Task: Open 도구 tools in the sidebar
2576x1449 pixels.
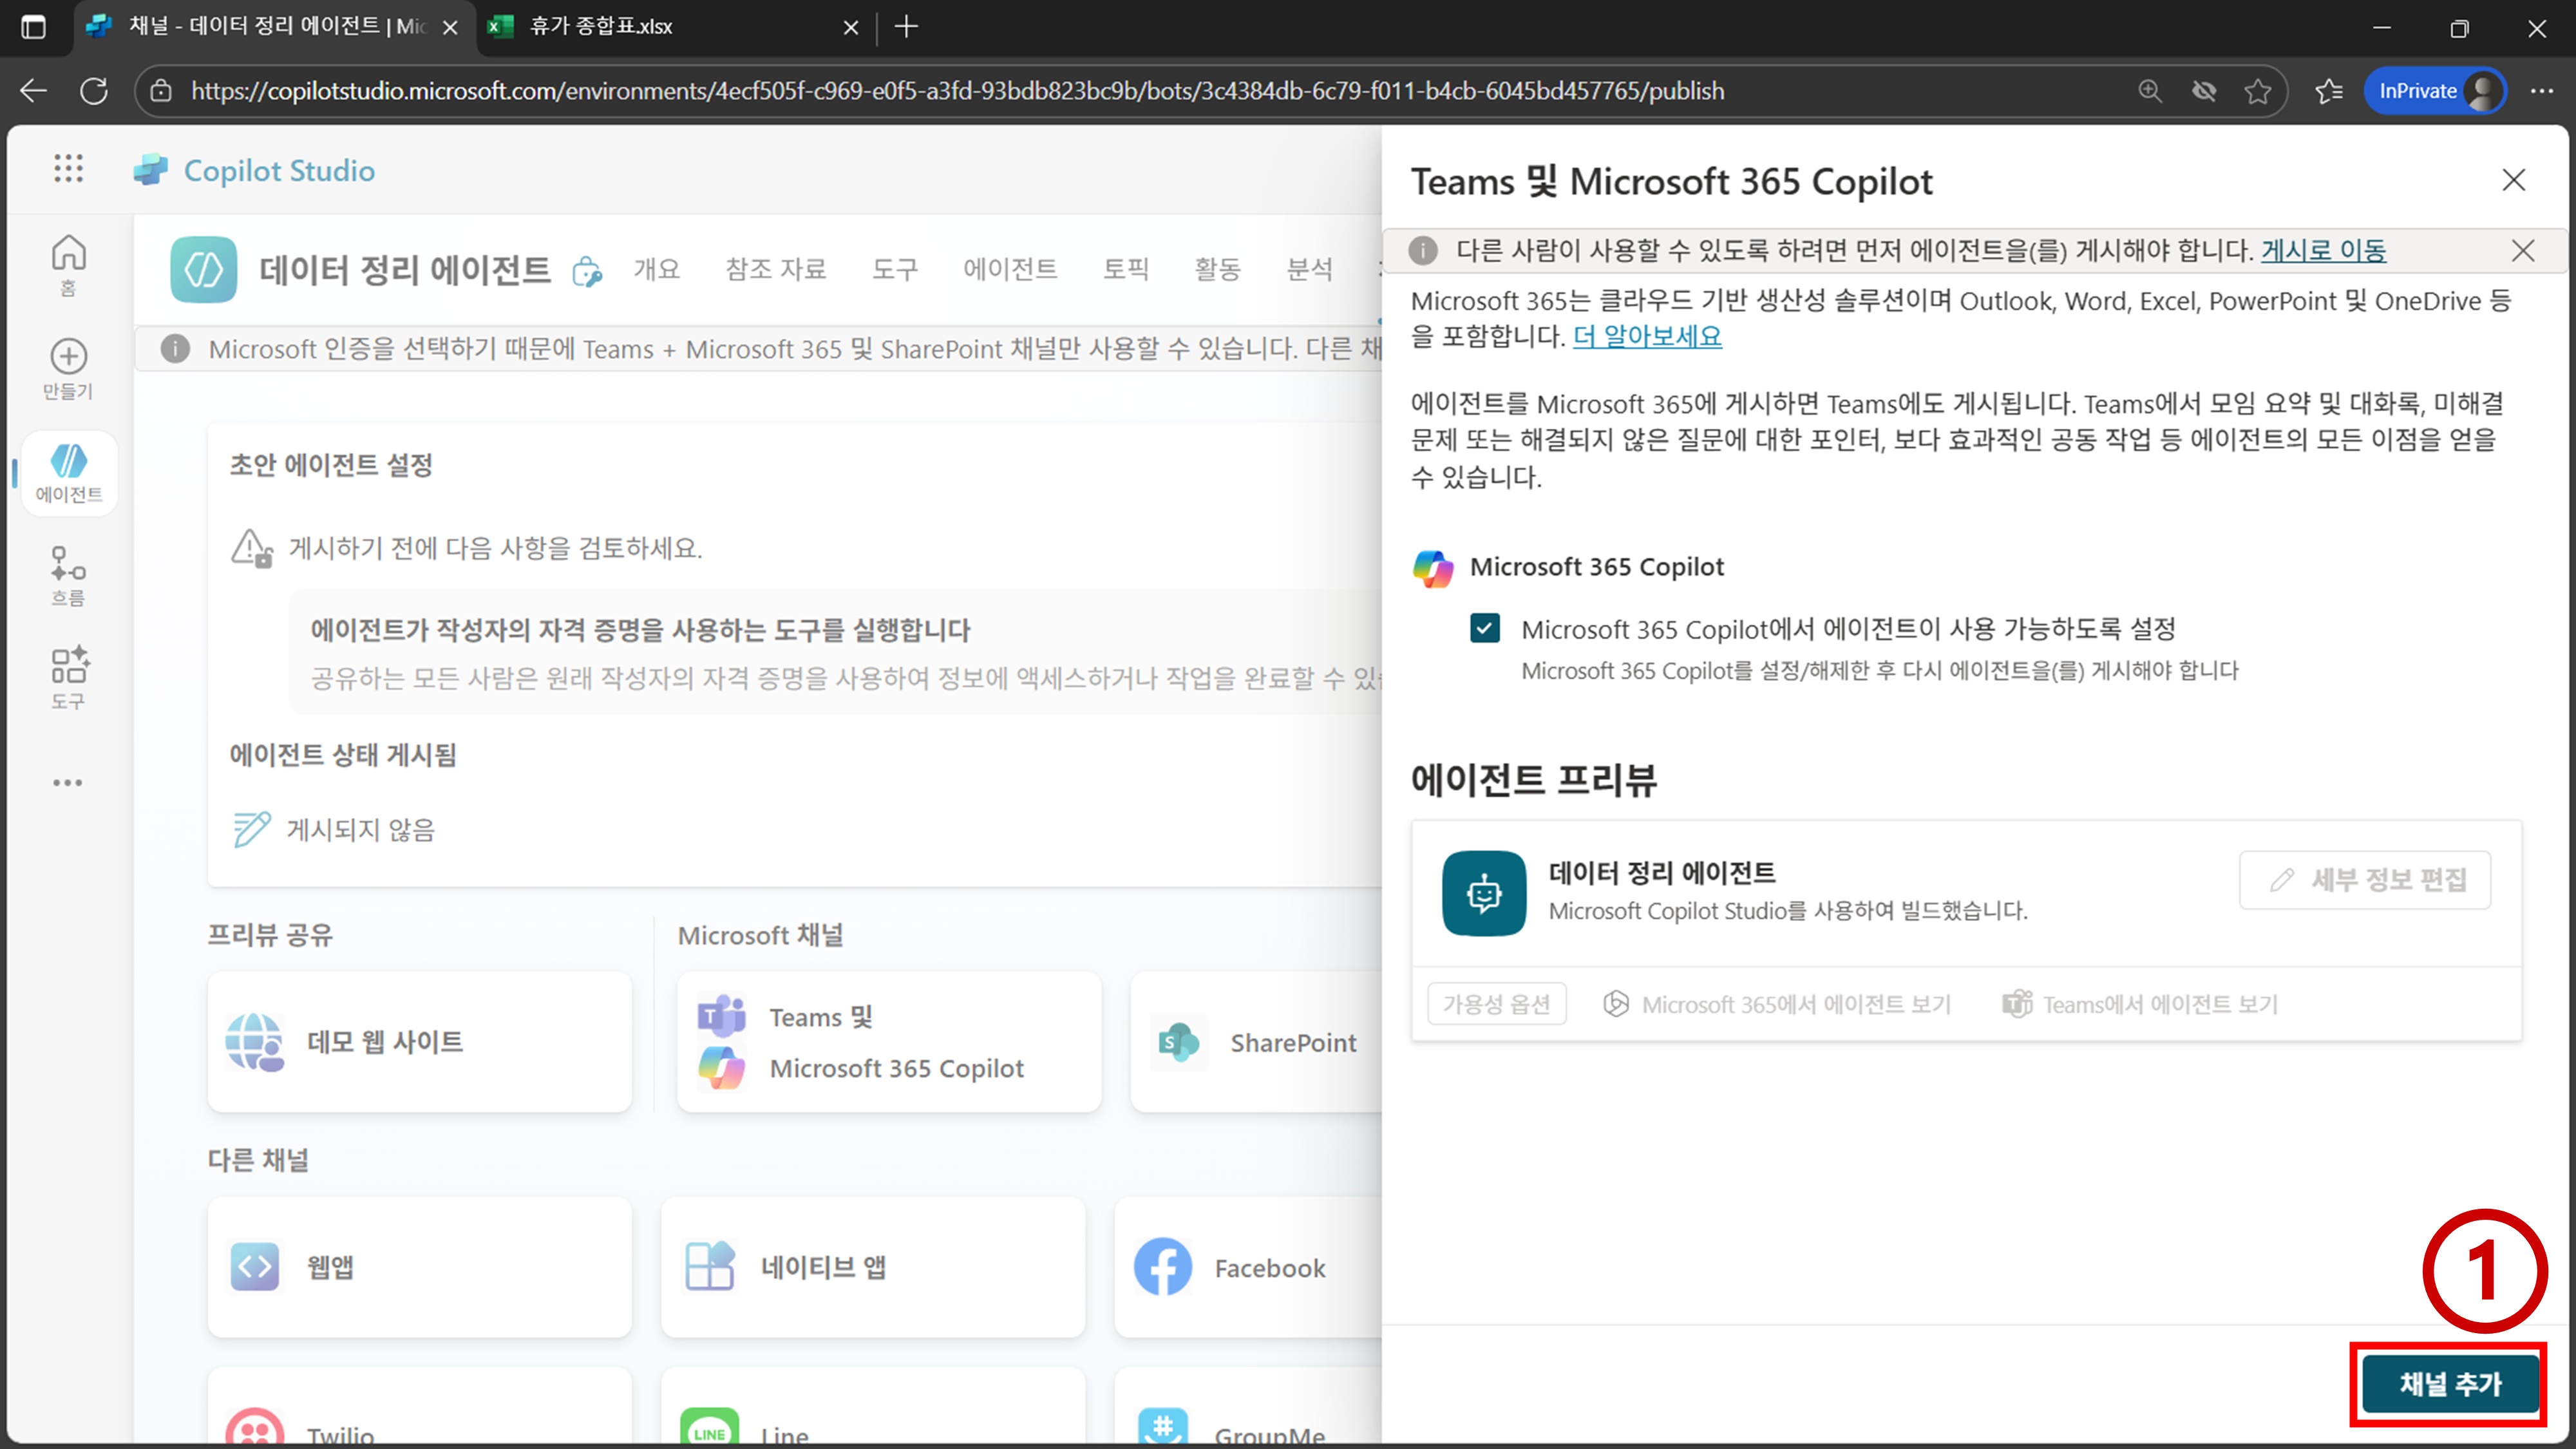Action: (68, 678)
